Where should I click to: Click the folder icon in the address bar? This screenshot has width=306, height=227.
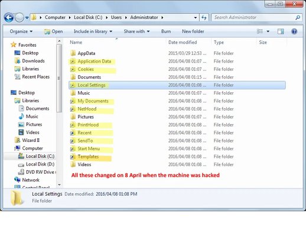click(34, 17)
